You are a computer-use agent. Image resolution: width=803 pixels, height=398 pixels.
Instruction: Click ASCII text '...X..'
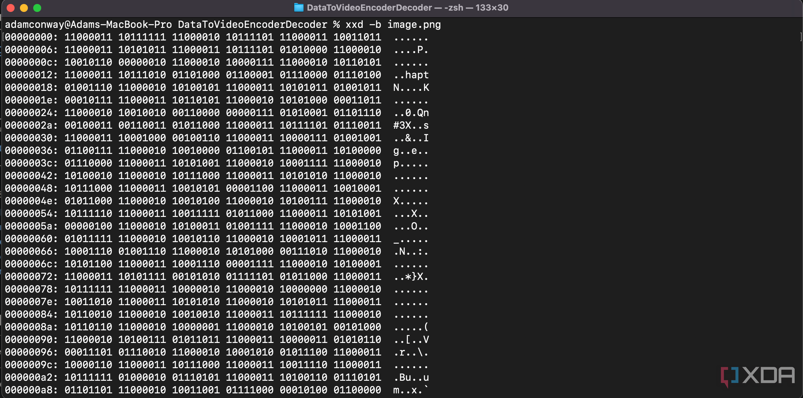411,214
